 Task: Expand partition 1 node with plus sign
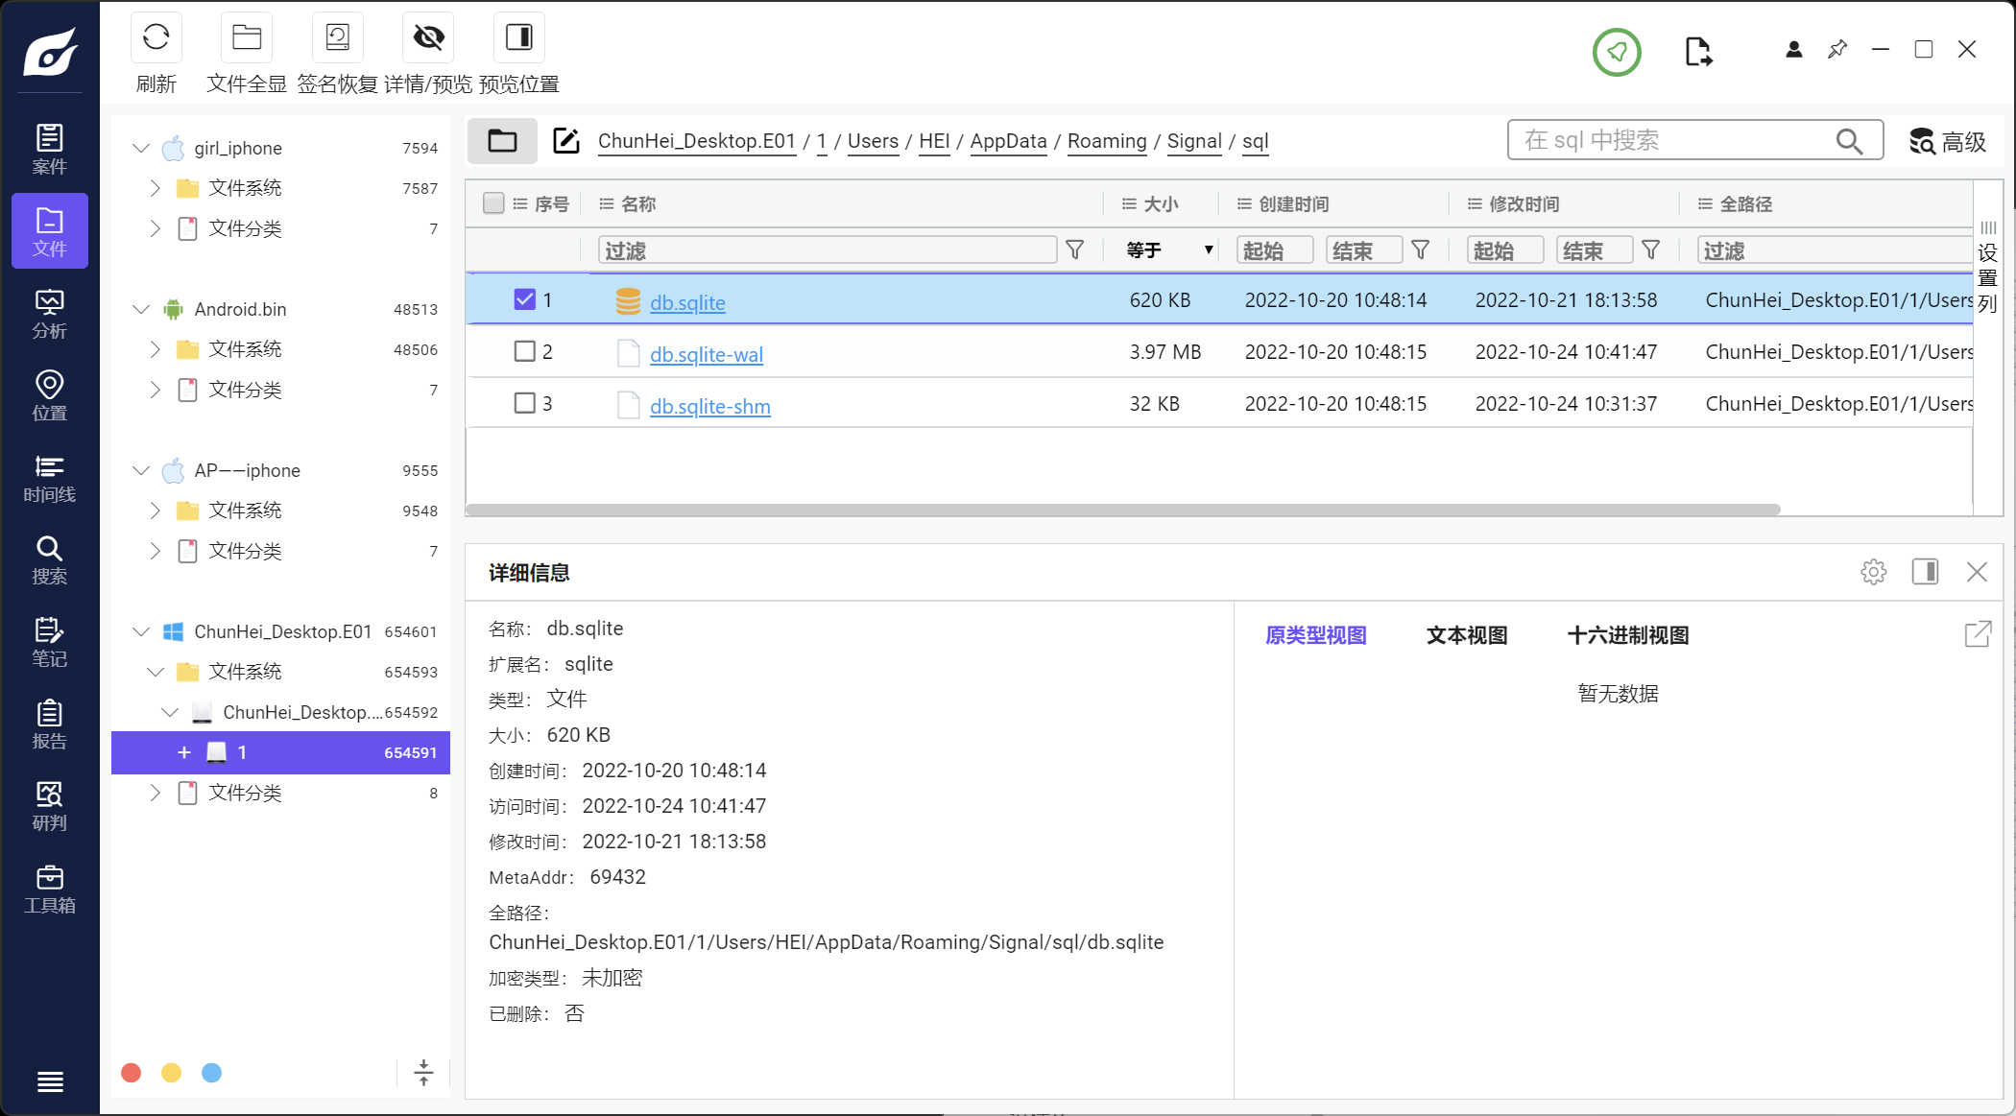[x=184, y=752]
